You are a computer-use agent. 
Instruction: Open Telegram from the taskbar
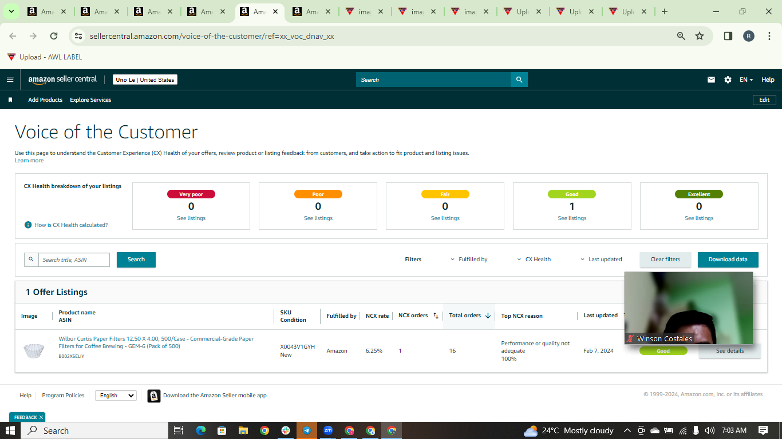click(x=307, y=430)
